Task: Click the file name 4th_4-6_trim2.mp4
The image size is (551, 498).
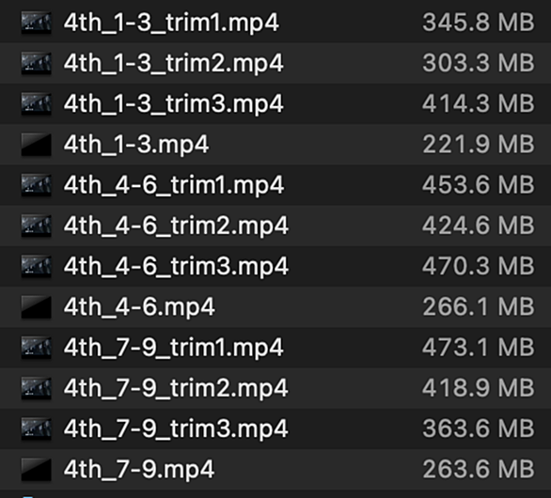Action: click(176, 226)
